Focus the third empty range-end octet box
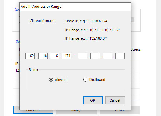Viewport: 161px width, 116px height. click(x=108, y=56)
